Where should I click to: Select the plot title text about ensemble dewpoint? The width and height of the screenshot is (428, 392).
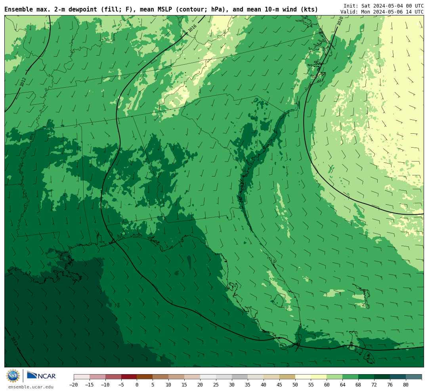click(x=161, y=10)
